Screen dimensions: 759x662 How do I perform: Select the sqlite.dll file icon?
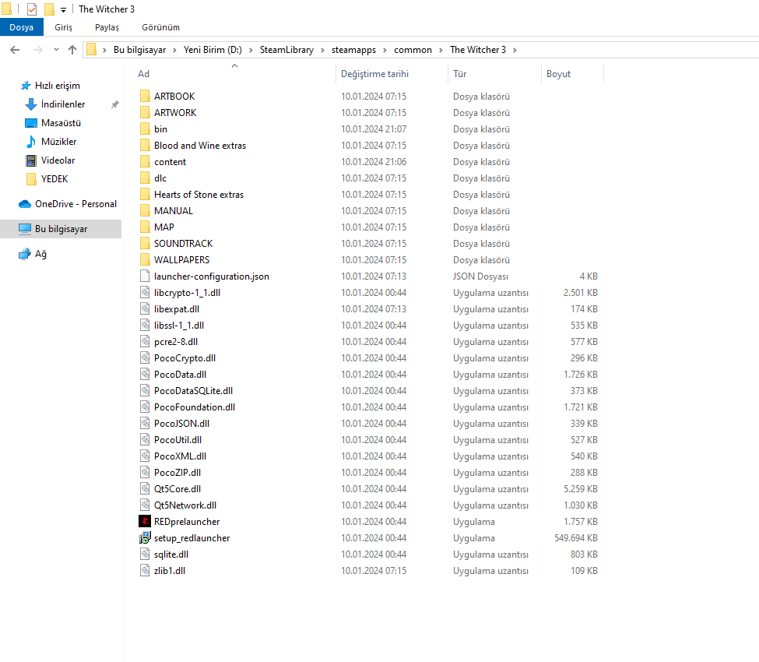pyautogui.click(x=145, y=555)
